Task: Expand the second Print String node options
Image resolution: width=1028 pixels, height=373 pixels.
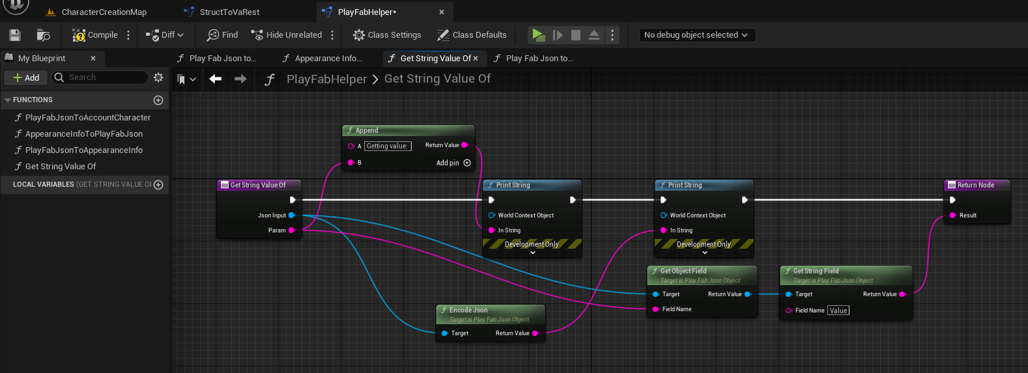Action: click(704, 253)
